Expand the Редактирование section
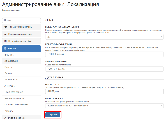 (21, 117)
